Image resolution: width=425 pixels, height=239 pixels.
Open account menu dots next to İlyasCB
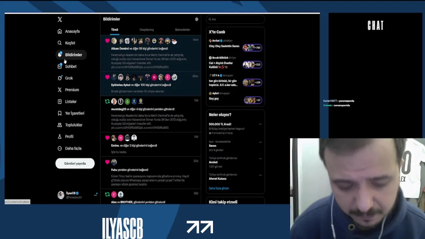pyautogui.click(x=95, y=195)
